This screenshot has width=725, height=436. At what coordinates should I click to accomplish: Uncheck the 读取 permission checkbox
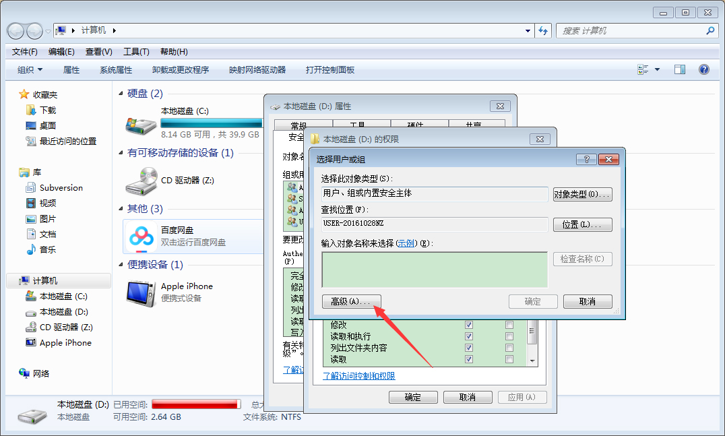point(468,359)
